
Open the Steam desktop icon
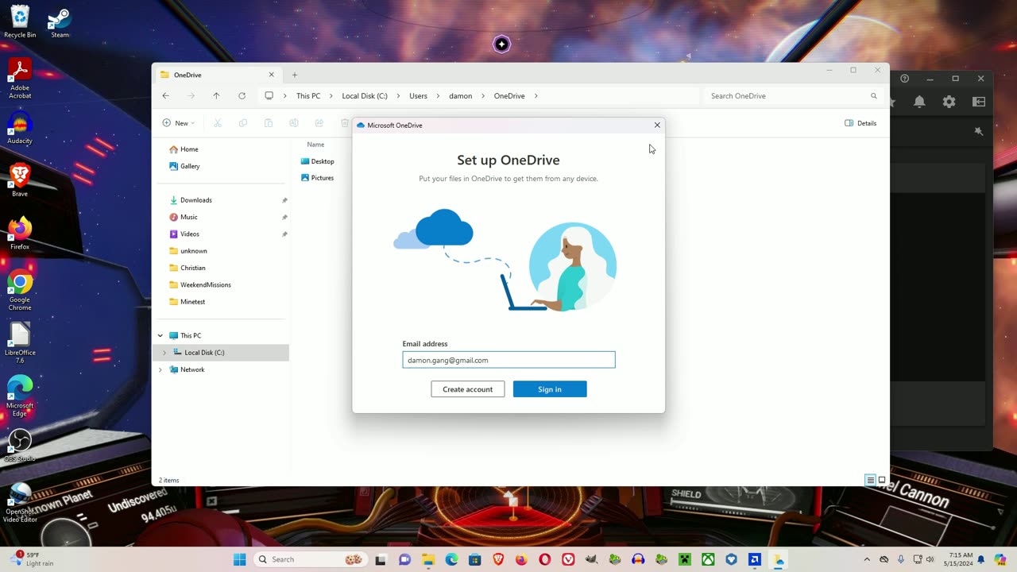click(x=60, y=22)
